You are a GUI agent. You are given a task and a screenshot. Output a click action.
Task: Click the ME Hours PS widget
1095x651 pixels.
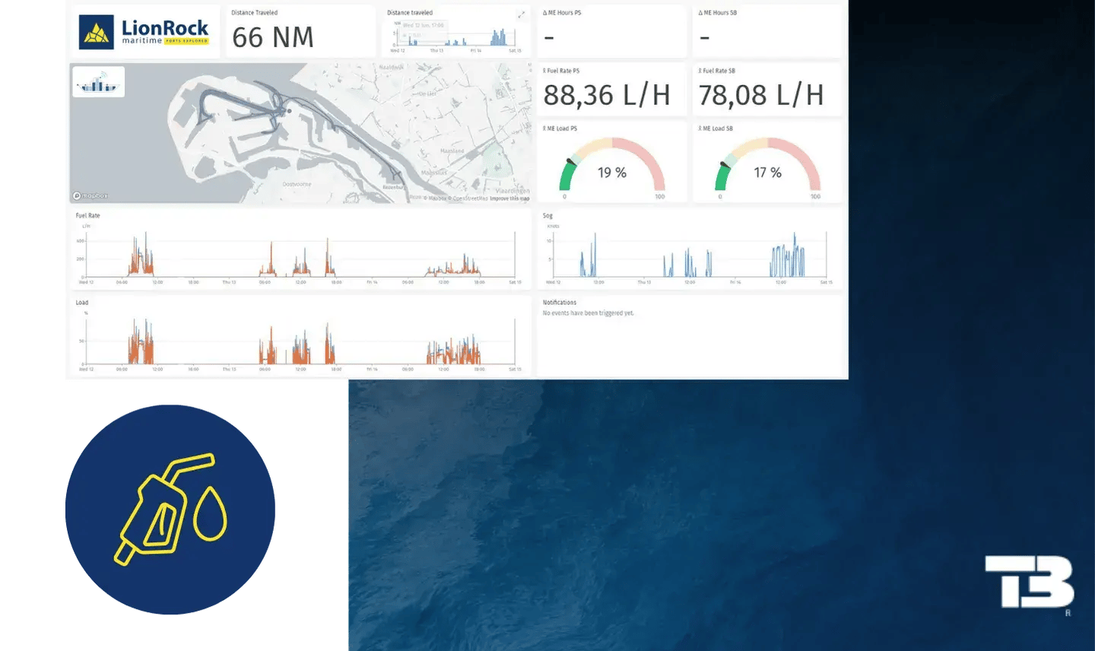611,31
